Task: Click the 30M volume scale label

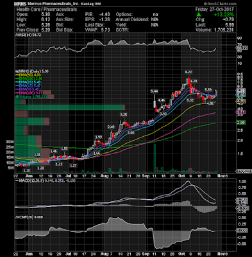Action: (x=10, y=142)
